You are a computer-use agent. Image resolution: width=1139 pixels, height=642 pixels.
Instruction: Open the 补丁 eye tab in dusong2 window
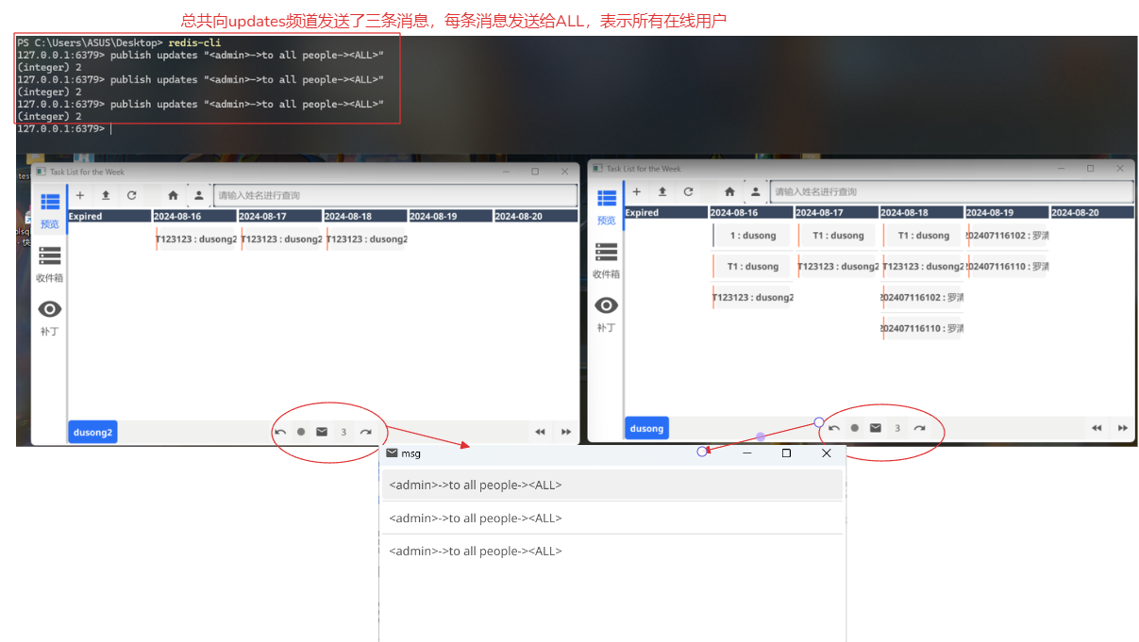(x=50, y=318)
